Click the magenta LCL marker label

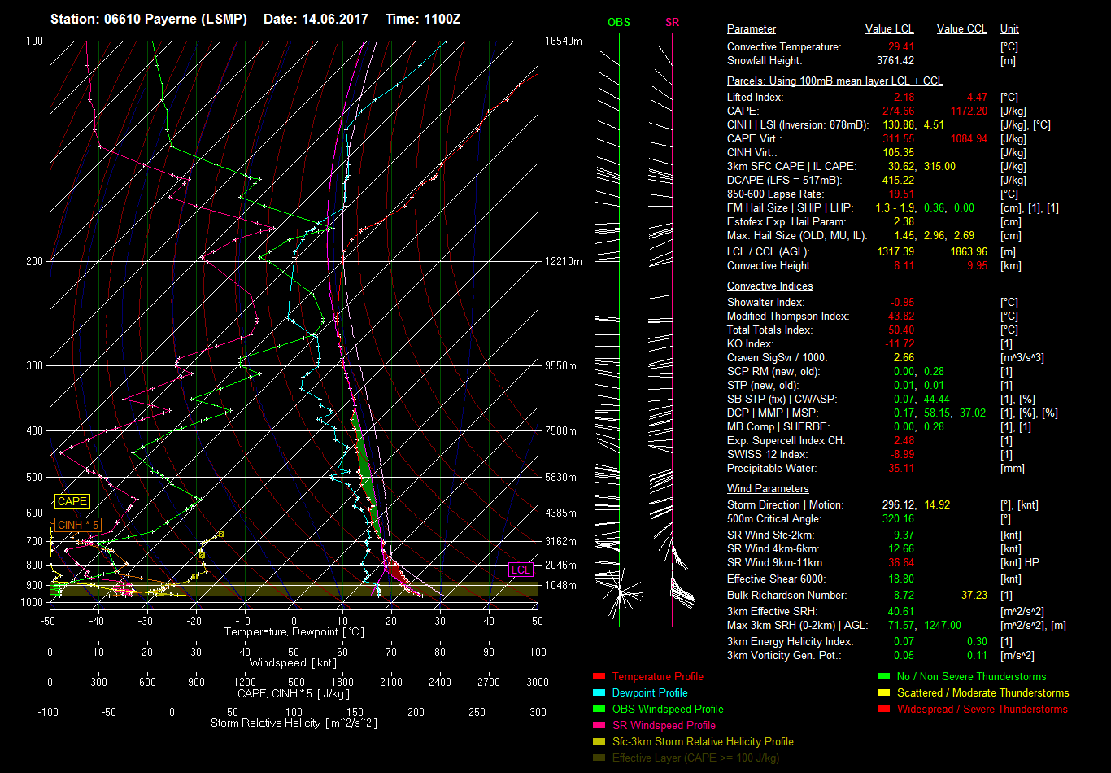[x=520, y=570]
